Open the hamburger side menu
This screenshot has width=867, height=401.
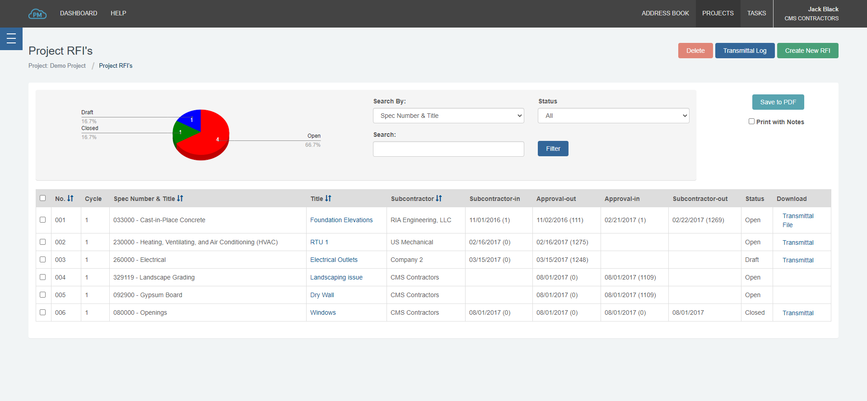[11, 39]
